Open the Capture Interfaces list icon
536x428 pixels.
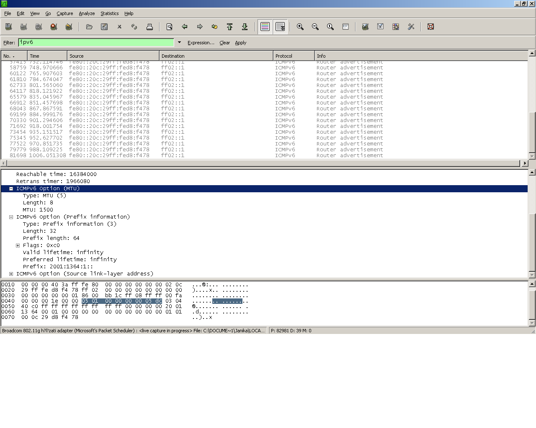[8, 26]
